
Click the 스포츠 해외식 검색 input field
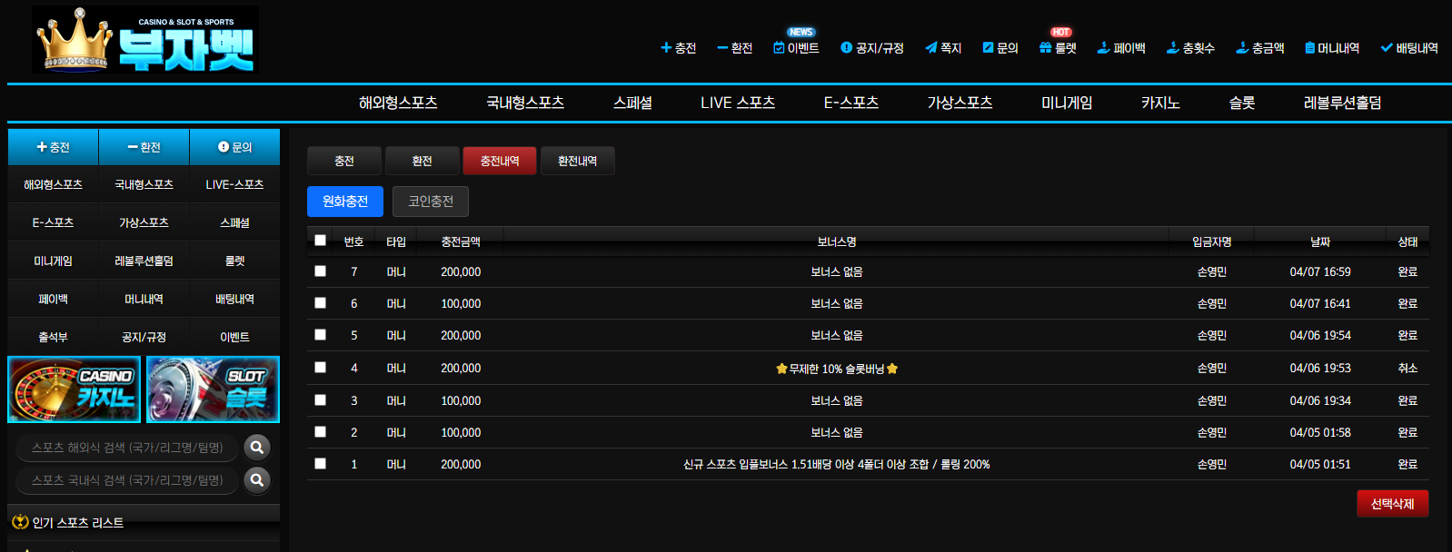[127, 448]
